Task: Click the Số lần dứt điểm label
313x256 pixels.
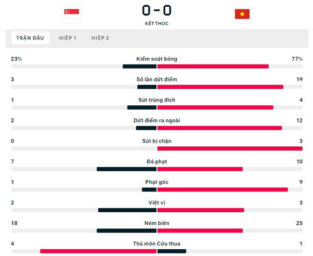Action: tap(156, 79)
